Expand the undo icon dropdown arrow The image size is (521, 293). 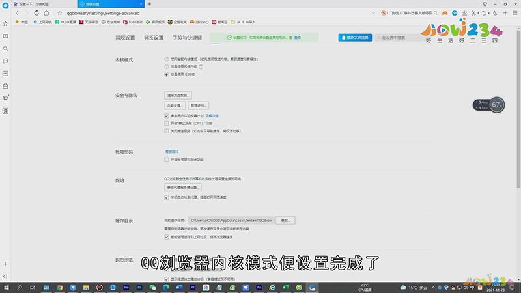[x=488, y=13]
